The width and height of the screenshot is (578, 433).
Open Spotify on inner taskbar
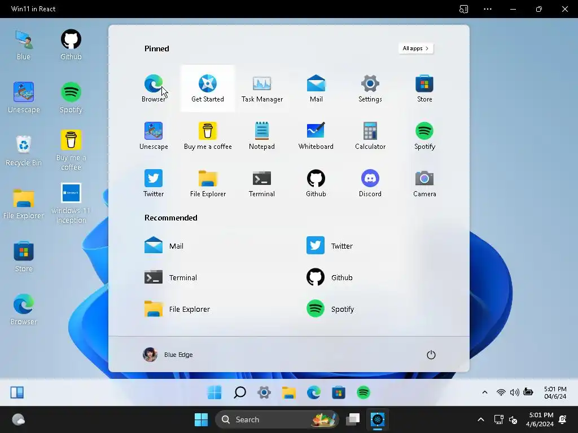363,392
